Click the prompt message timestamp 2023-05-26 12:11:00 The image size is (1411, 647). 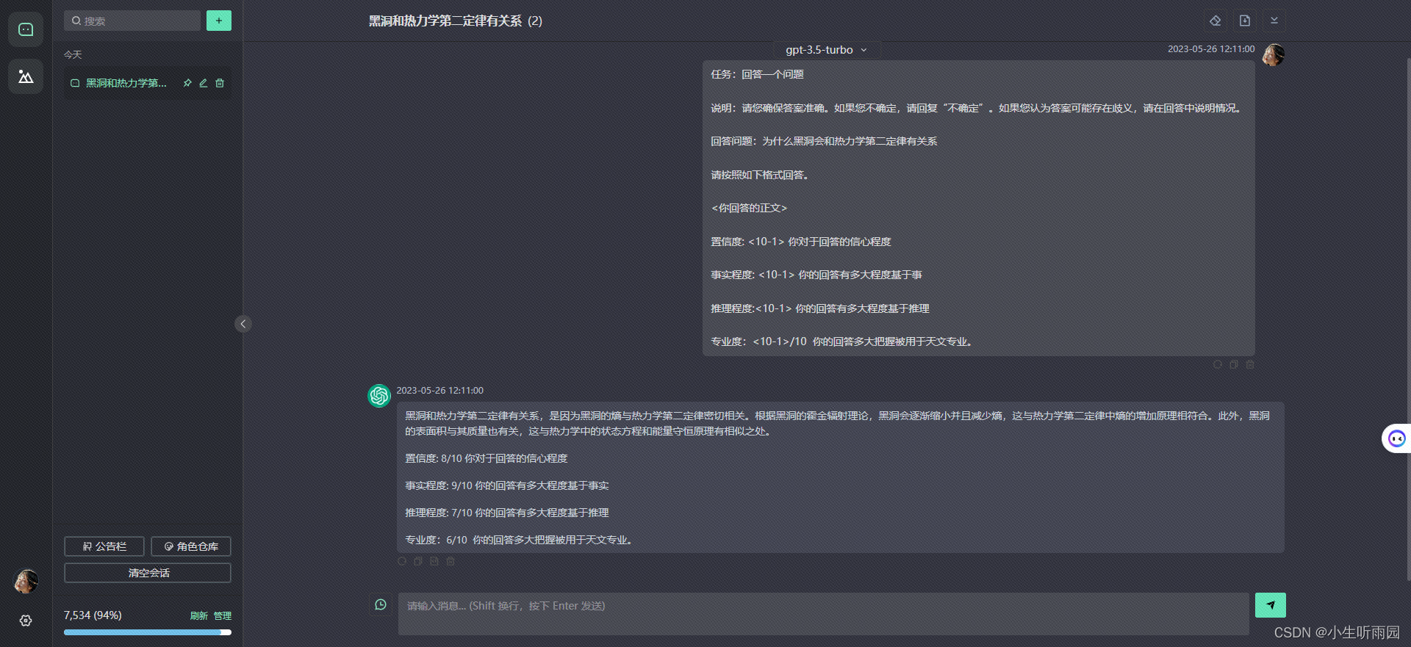click(x=1211, y=49)
